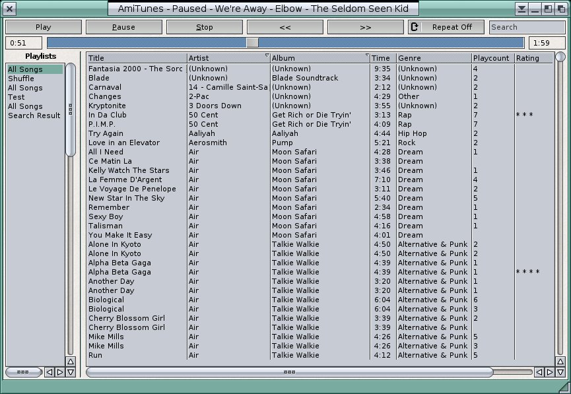Click the playback position slider knob
The height and width of the screenshot is (394, 571).
[252, 43]
